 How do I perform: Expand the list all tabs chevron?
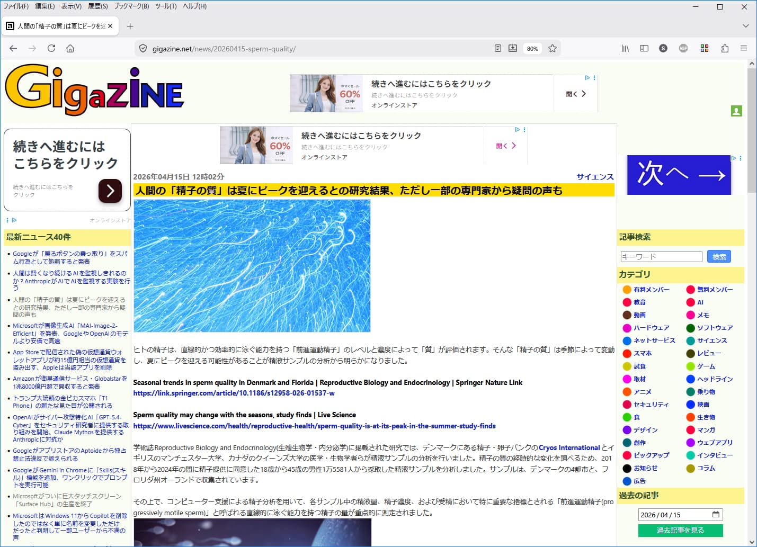pyautogui.click(x=745, y=26)
